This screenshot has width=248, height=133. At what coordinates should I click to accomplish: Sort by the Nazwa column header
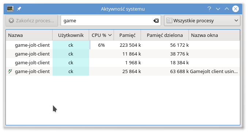pyautogui.click(x=29, y=35)
